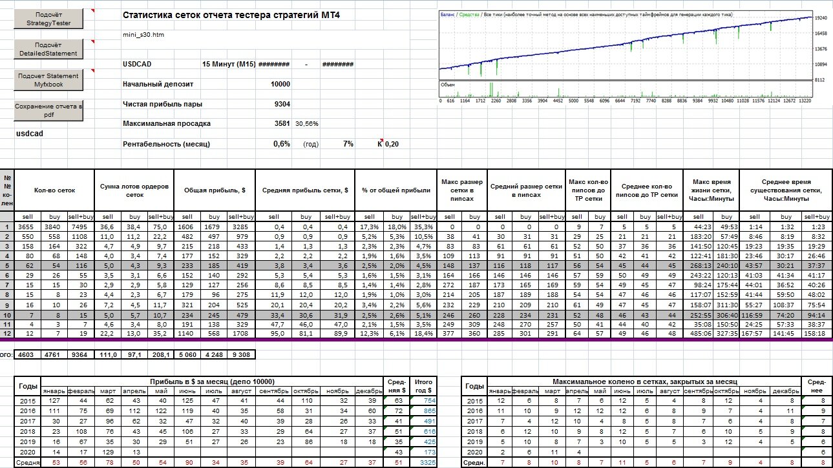
Task: Select overall total 3325 cell
Action: (425, 462)
